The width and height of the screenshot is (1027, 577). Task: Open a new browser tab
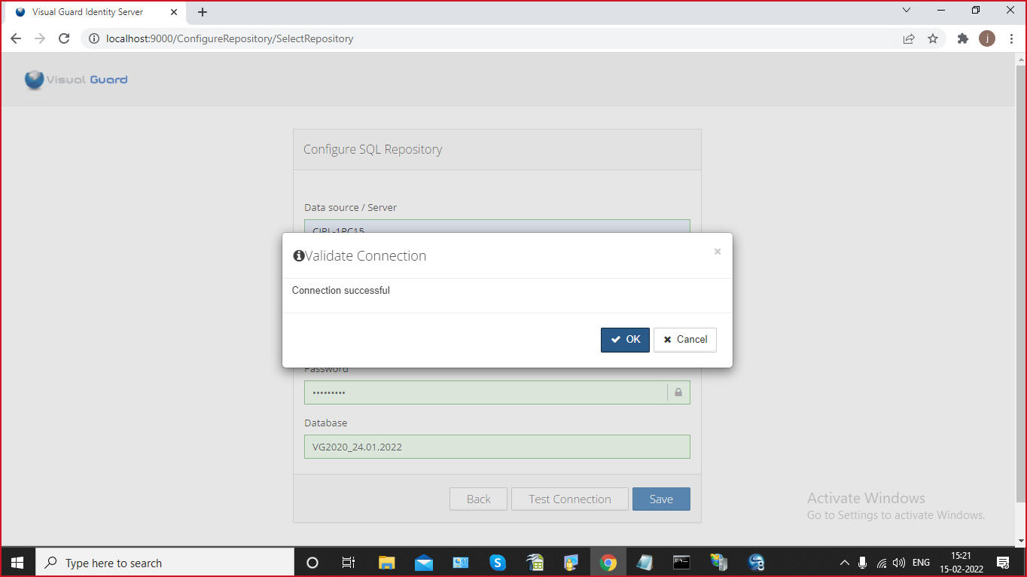(202, 12)
